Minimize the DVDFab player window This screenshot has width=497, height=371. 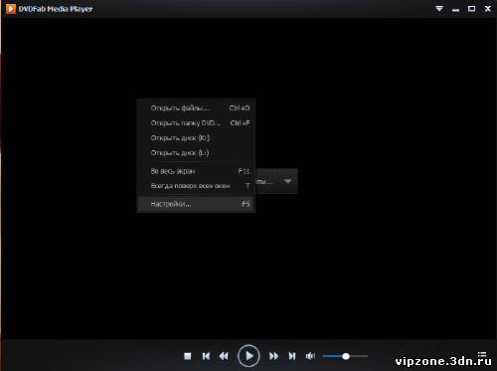pos(456,9)
